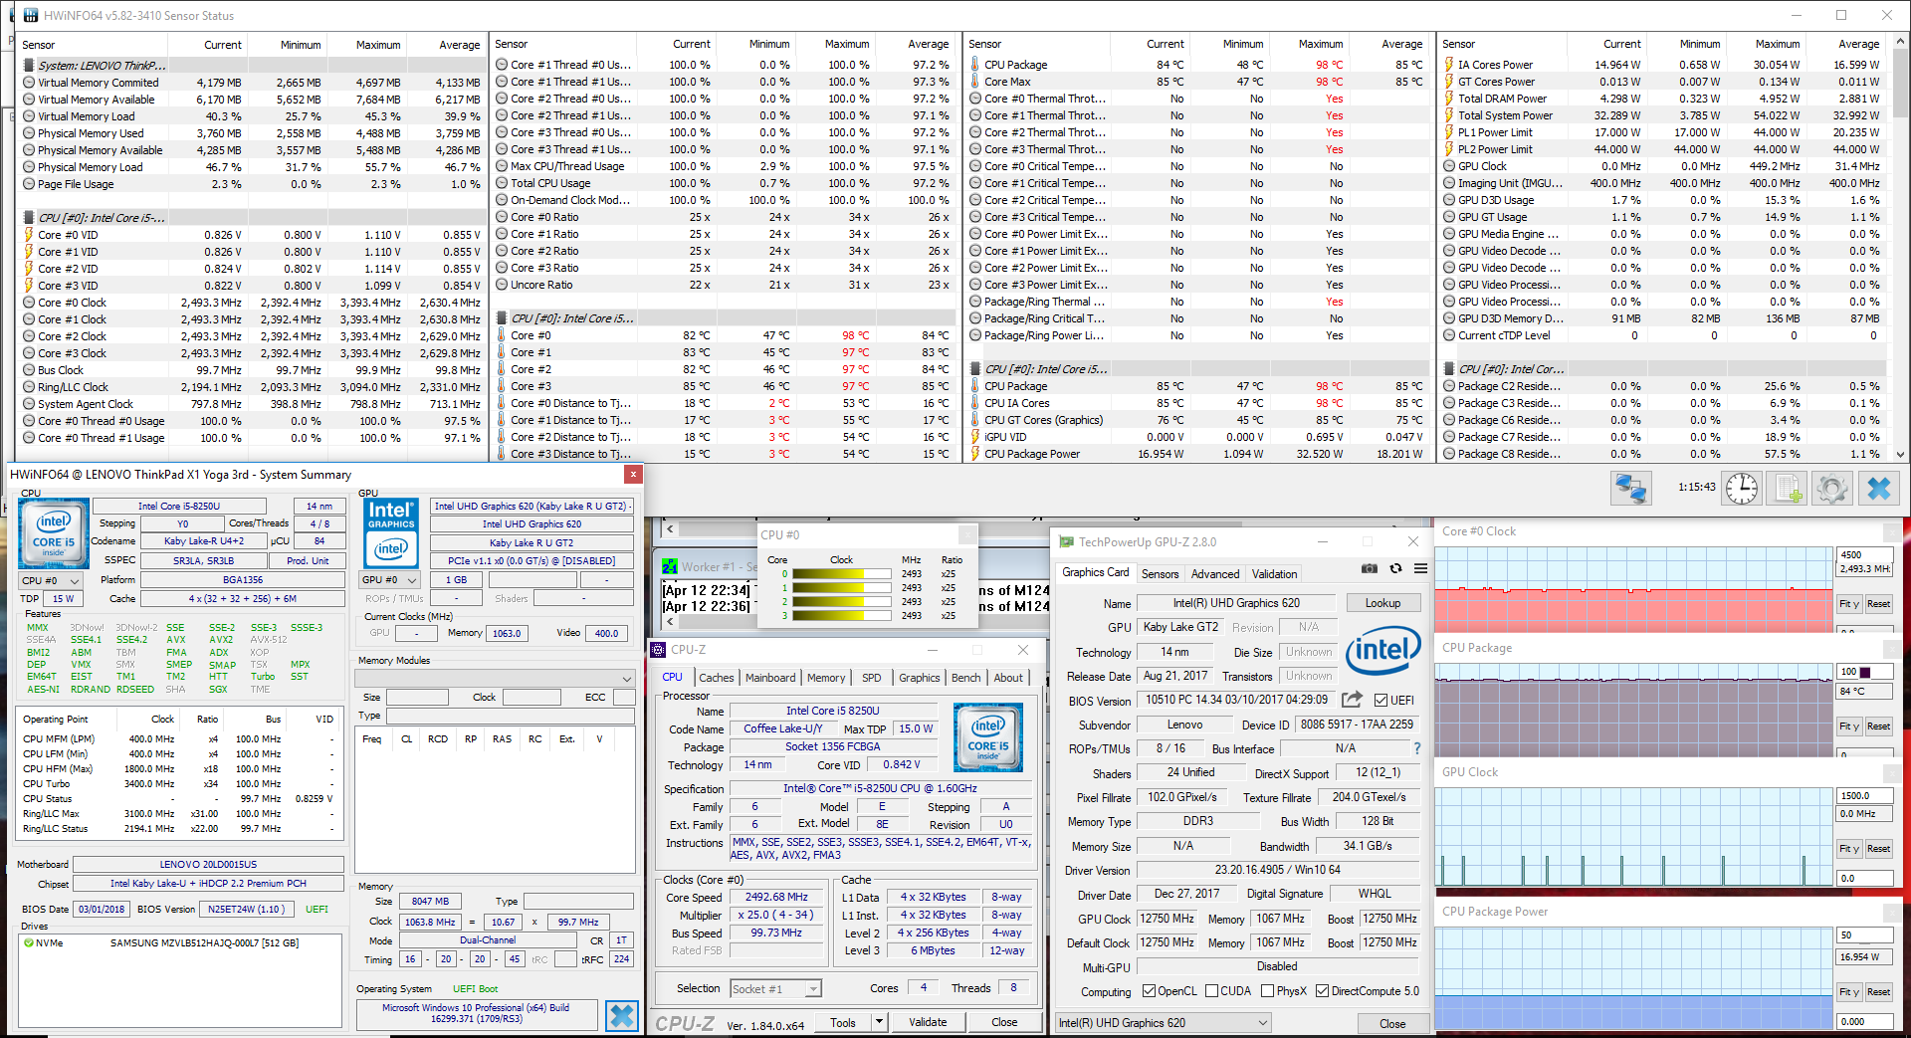Click the log file icon with green plus
Screen dimensions: 1911x1038
click(1788, 489)
